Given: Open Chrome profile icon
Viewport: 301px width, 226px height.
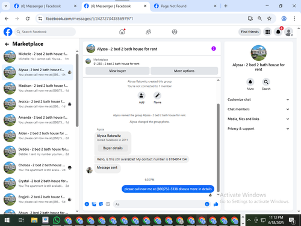Looking at the screenshot, I should click(284, 19).
